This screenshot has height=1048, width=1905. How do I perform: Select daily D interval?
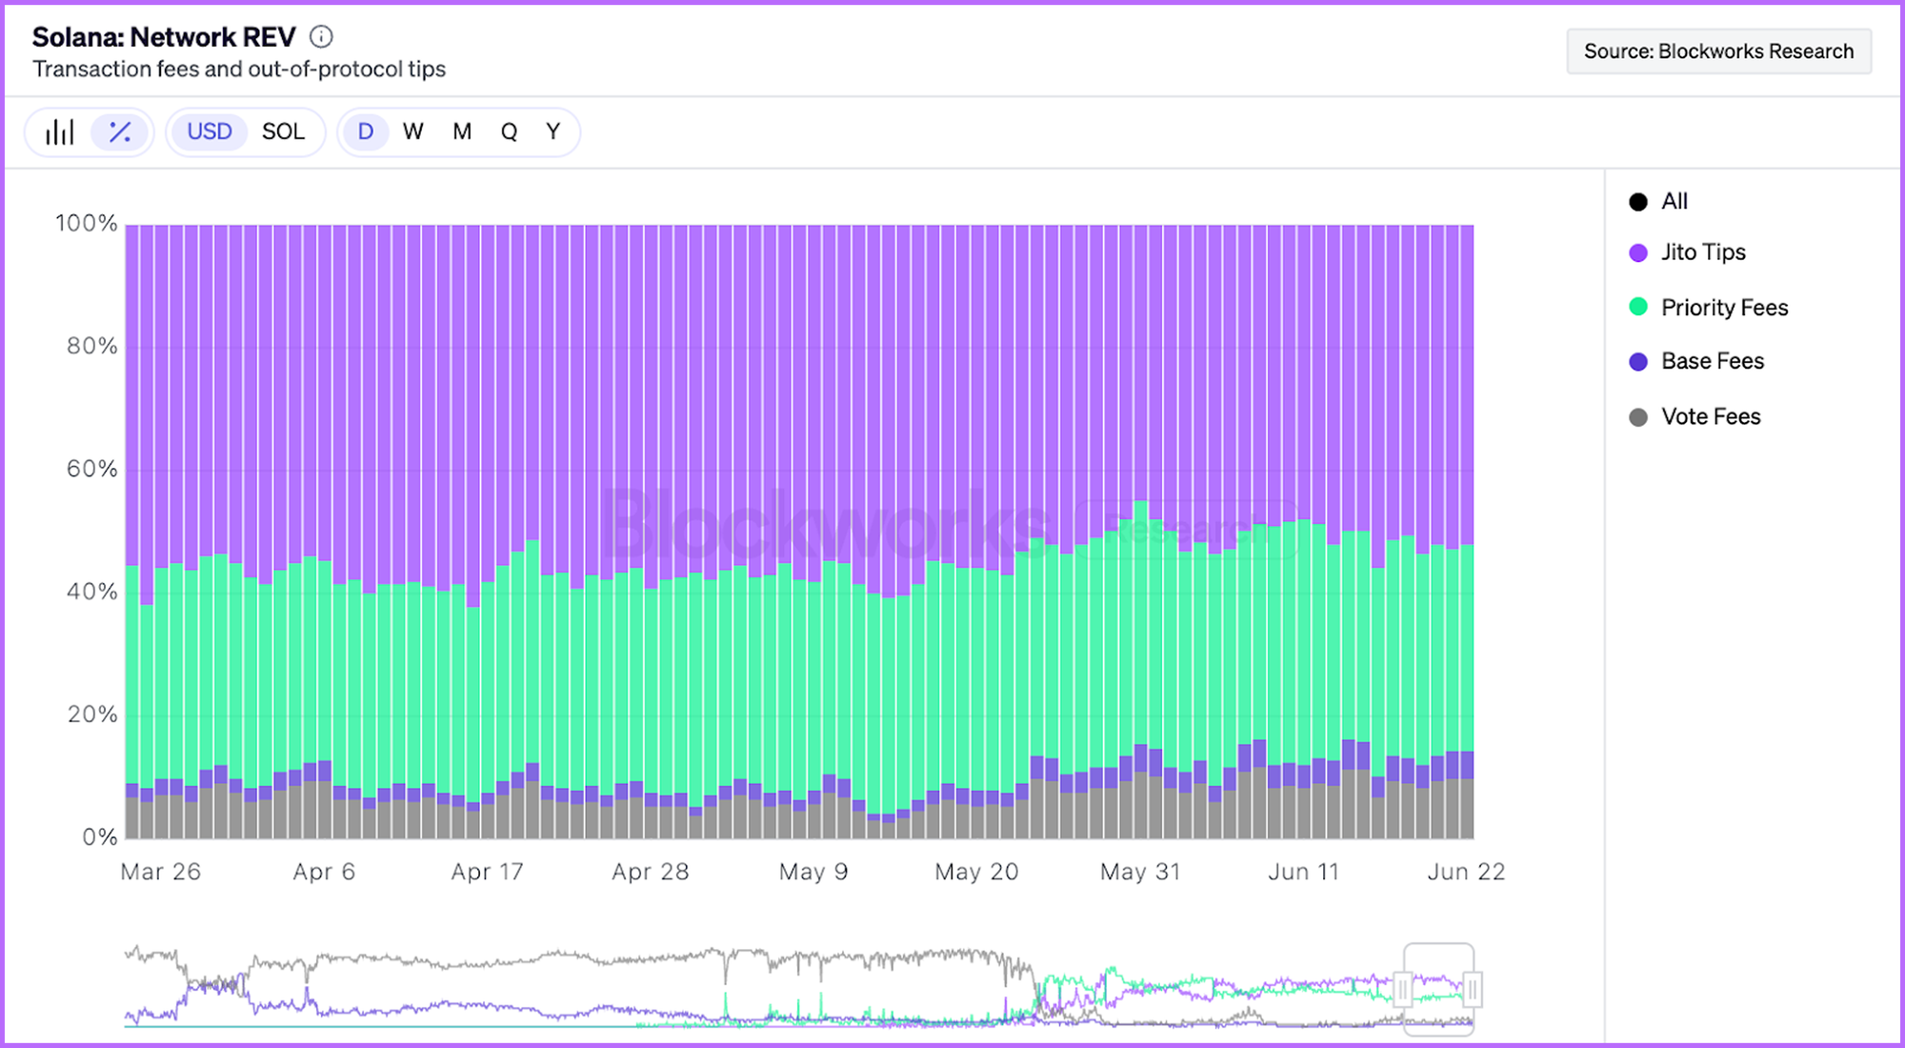click(x=365, y=131)
